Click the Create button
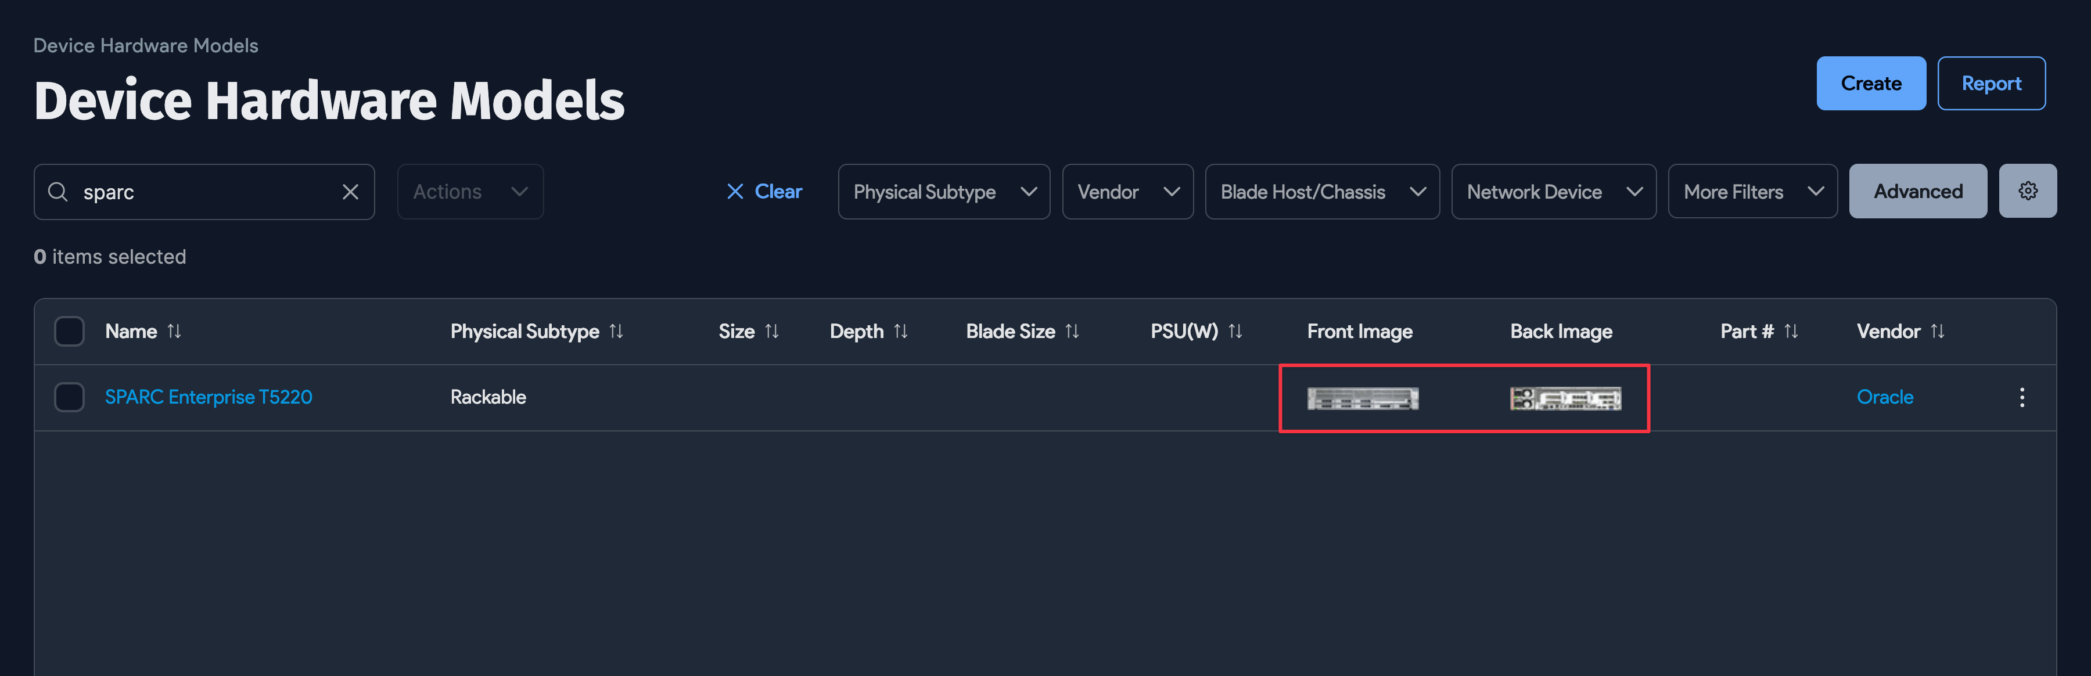2091x676 pixels. point(1871,83)
